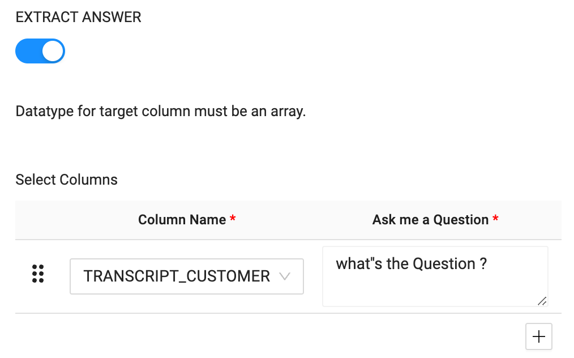Click the chevron arrow in the column dropdown
The image size is (574, 358).
285,276
